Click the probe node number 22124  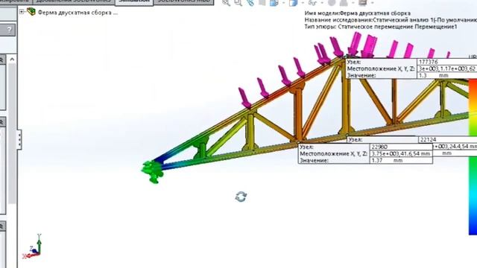point(428,140)
